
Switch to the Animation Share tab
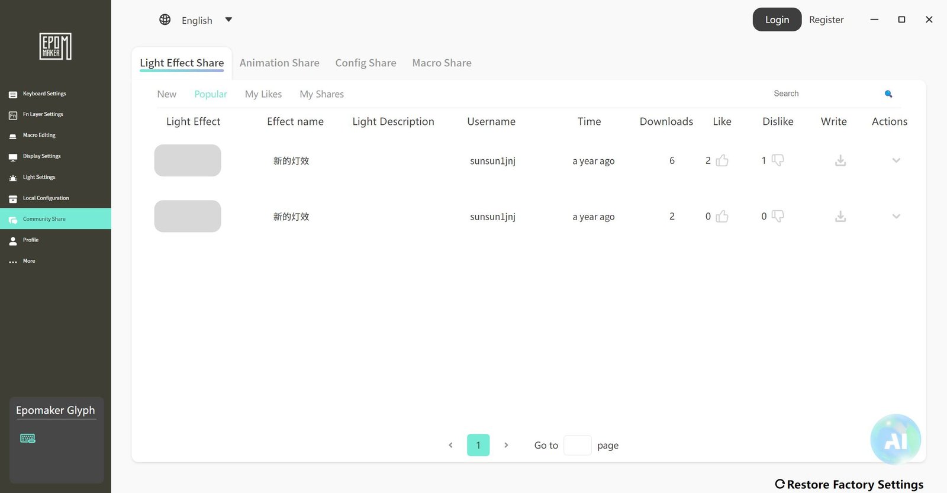[x=279, y=63]
